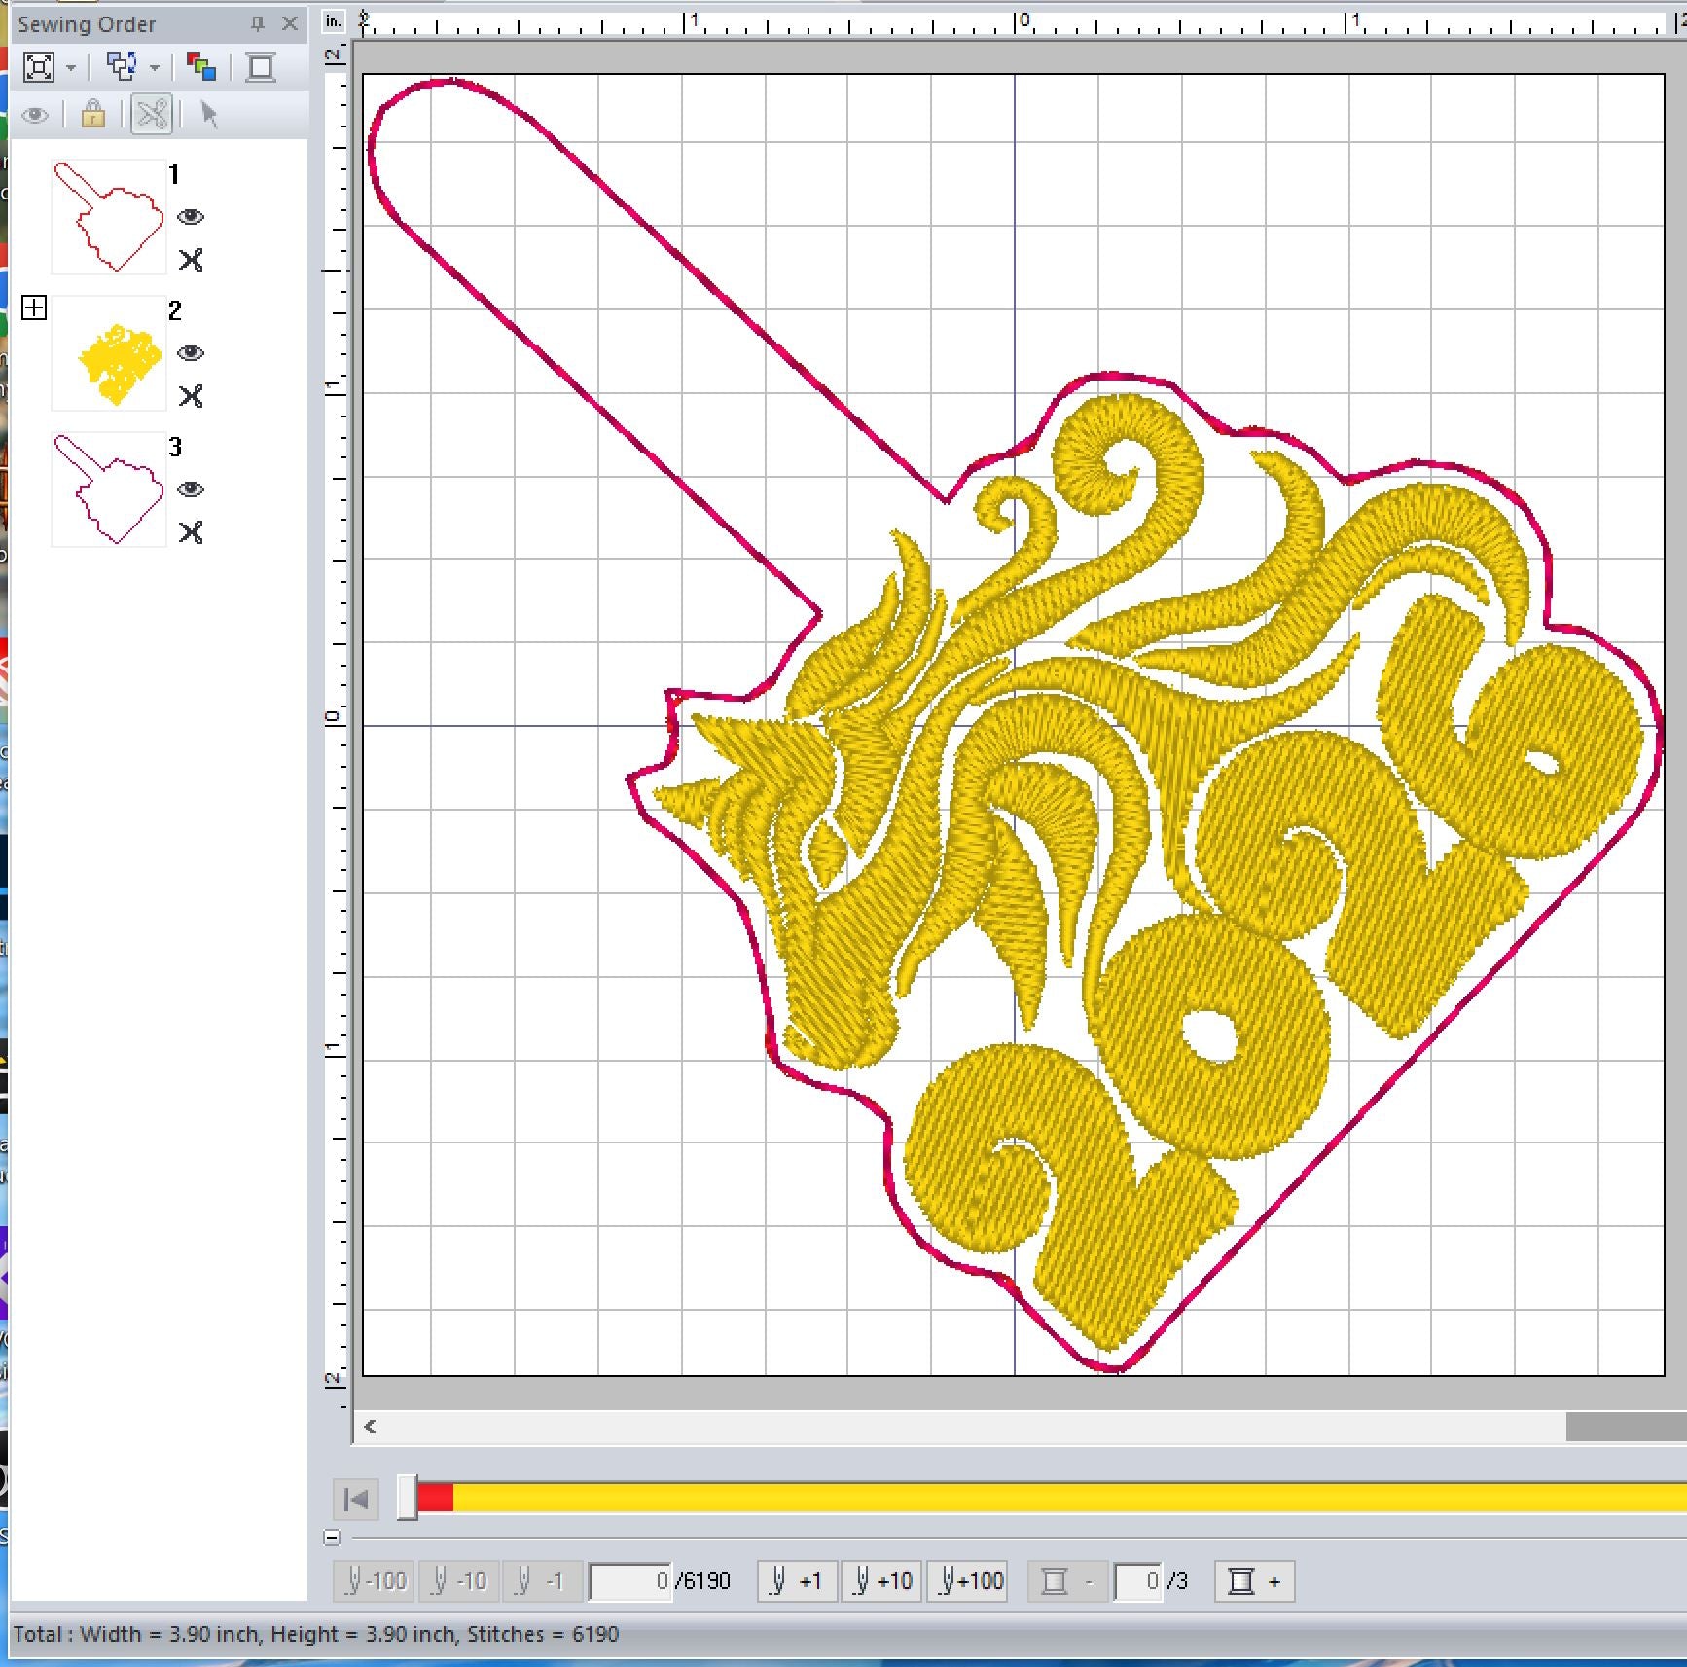The width and height of the screenshot is (1687, 1667).
Task: Click the thread color change icon
Action: pyautogui.click(x=201, y=67)
